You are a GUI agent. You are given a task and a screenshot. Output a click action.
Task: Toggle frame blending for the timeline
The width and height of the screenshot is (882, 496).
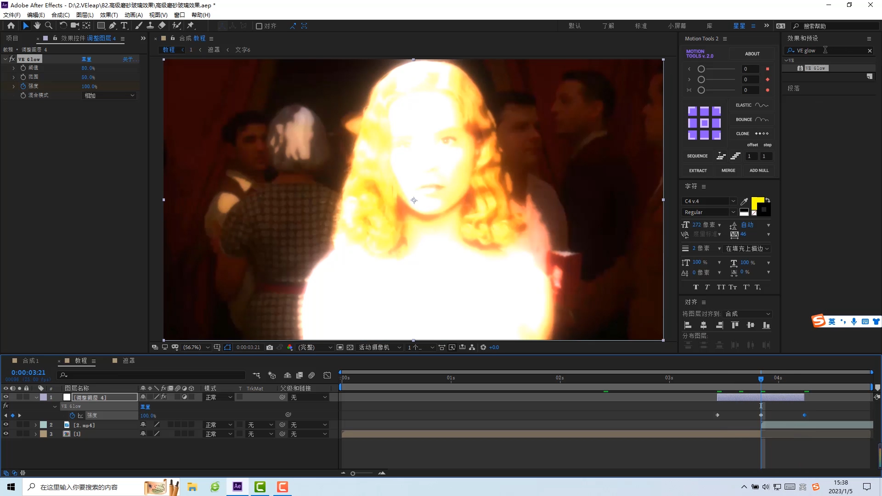pyautogui.click(x=300, y=375)
